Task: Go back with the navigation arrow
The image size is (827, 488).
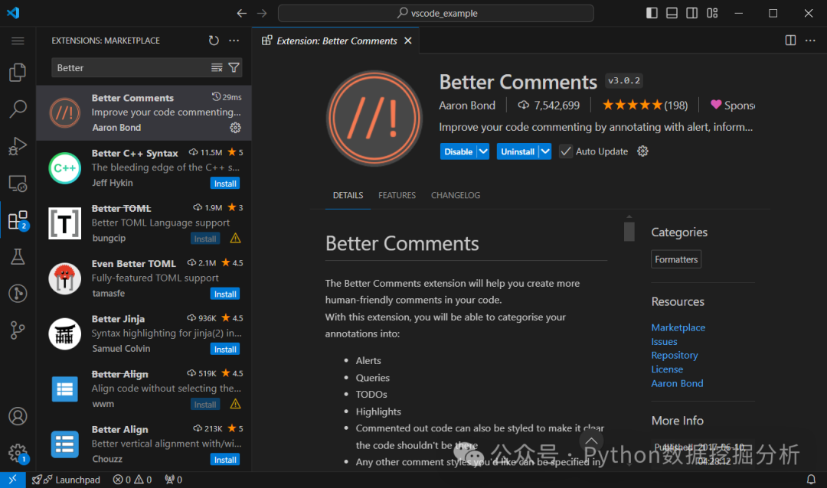Action: pos(241,13)
